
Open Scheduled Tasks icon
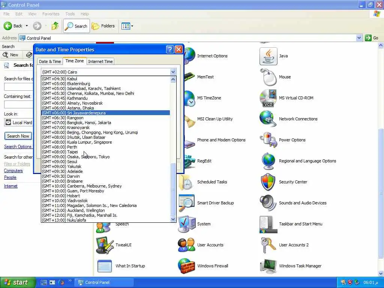[x=187, y=182]
